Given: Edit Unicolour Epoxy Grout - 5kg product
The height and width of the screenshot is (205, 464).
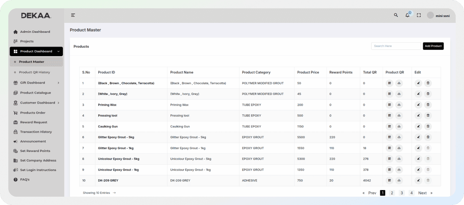Looking at the screenshot, I should (418, 159).
